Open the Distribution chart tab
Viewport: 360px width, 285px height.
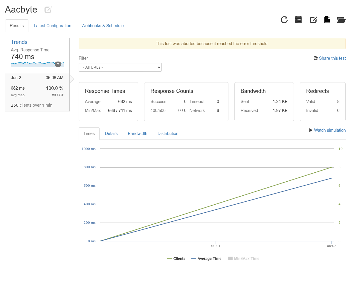click(x=168, y=134)
